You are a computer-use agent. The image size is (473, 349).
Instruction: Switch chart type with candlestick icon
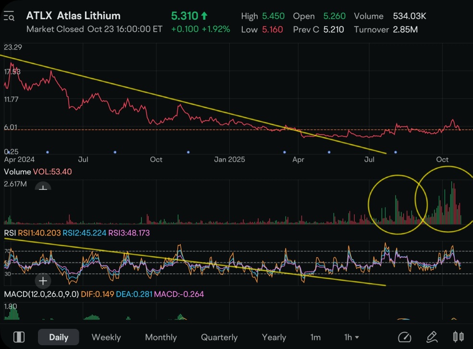458,337
